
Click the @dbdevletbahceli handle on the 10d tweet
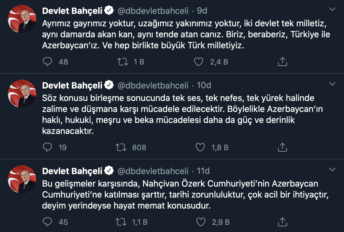point(153,85)
